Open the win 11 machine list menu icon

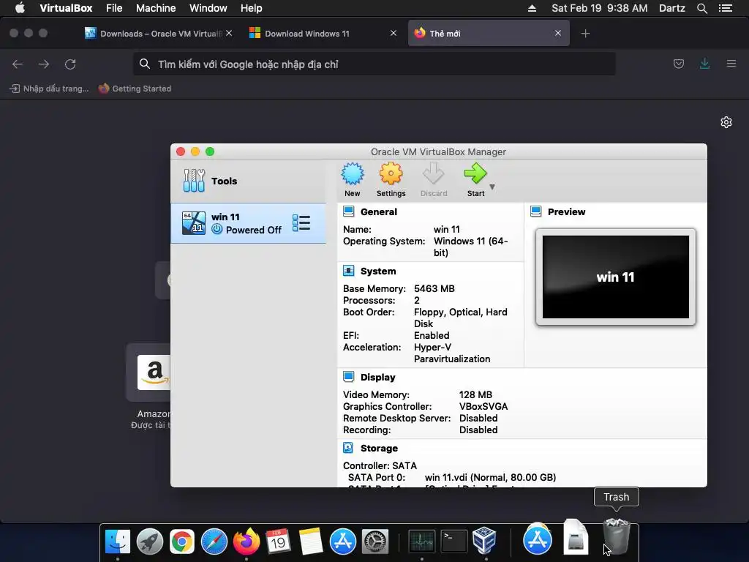(301, 223)
